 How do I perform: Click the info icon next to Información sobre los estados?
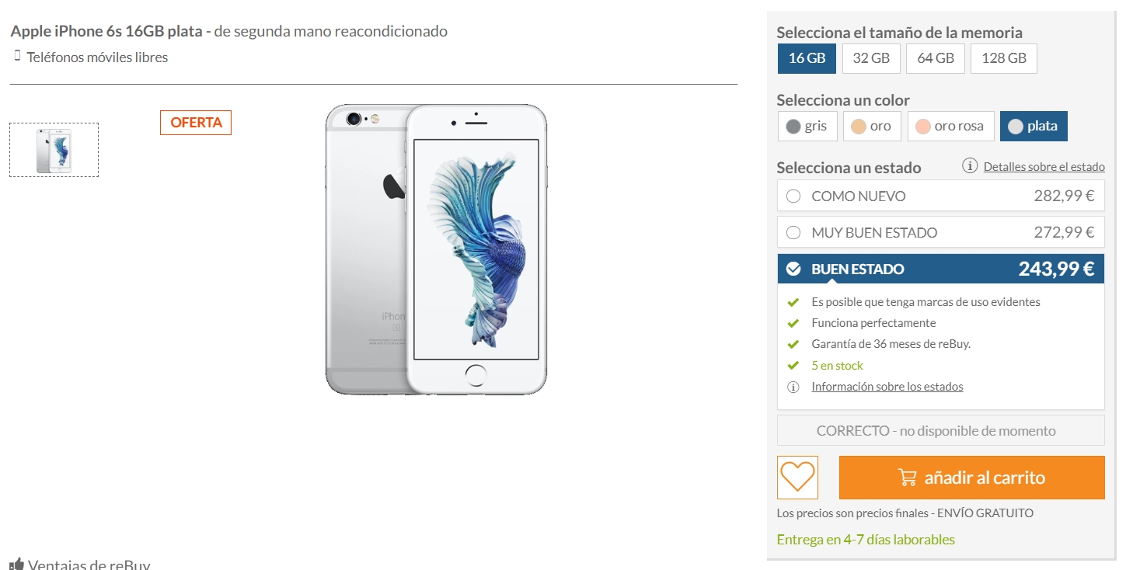(793, 387)
